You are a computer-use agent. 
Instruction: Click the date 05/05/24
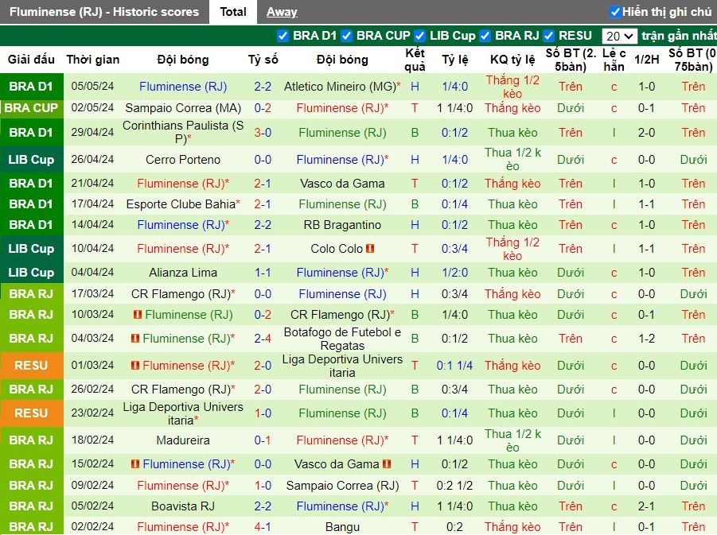tap(92, 87)
